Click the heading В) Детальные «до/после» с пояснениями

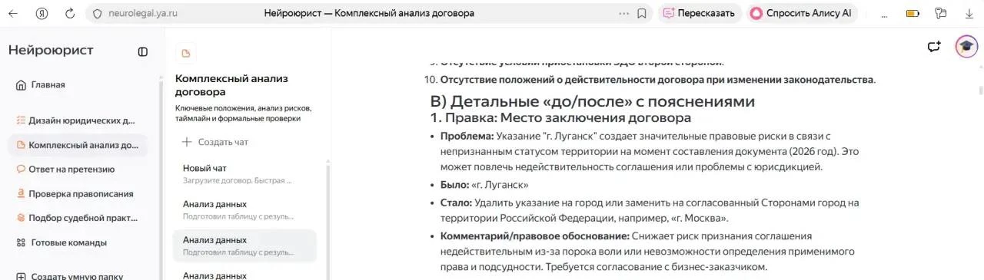[x=592, y=101]
